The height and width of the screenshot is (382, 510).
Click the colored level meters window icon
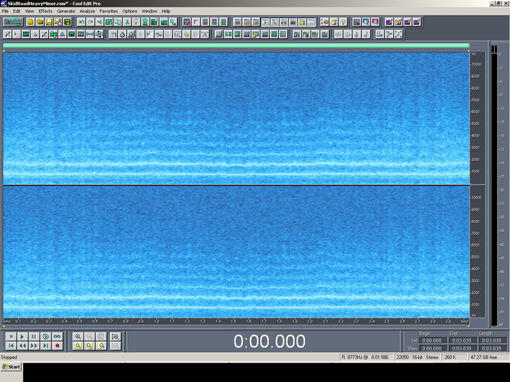coord(302,22)
